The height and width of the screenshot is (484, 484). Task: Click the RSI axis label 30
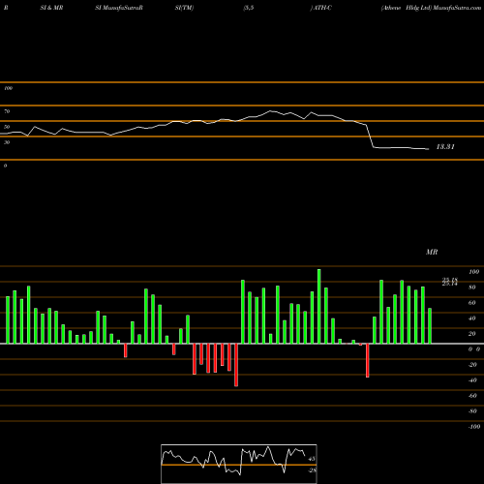click(x=7, y=142)
